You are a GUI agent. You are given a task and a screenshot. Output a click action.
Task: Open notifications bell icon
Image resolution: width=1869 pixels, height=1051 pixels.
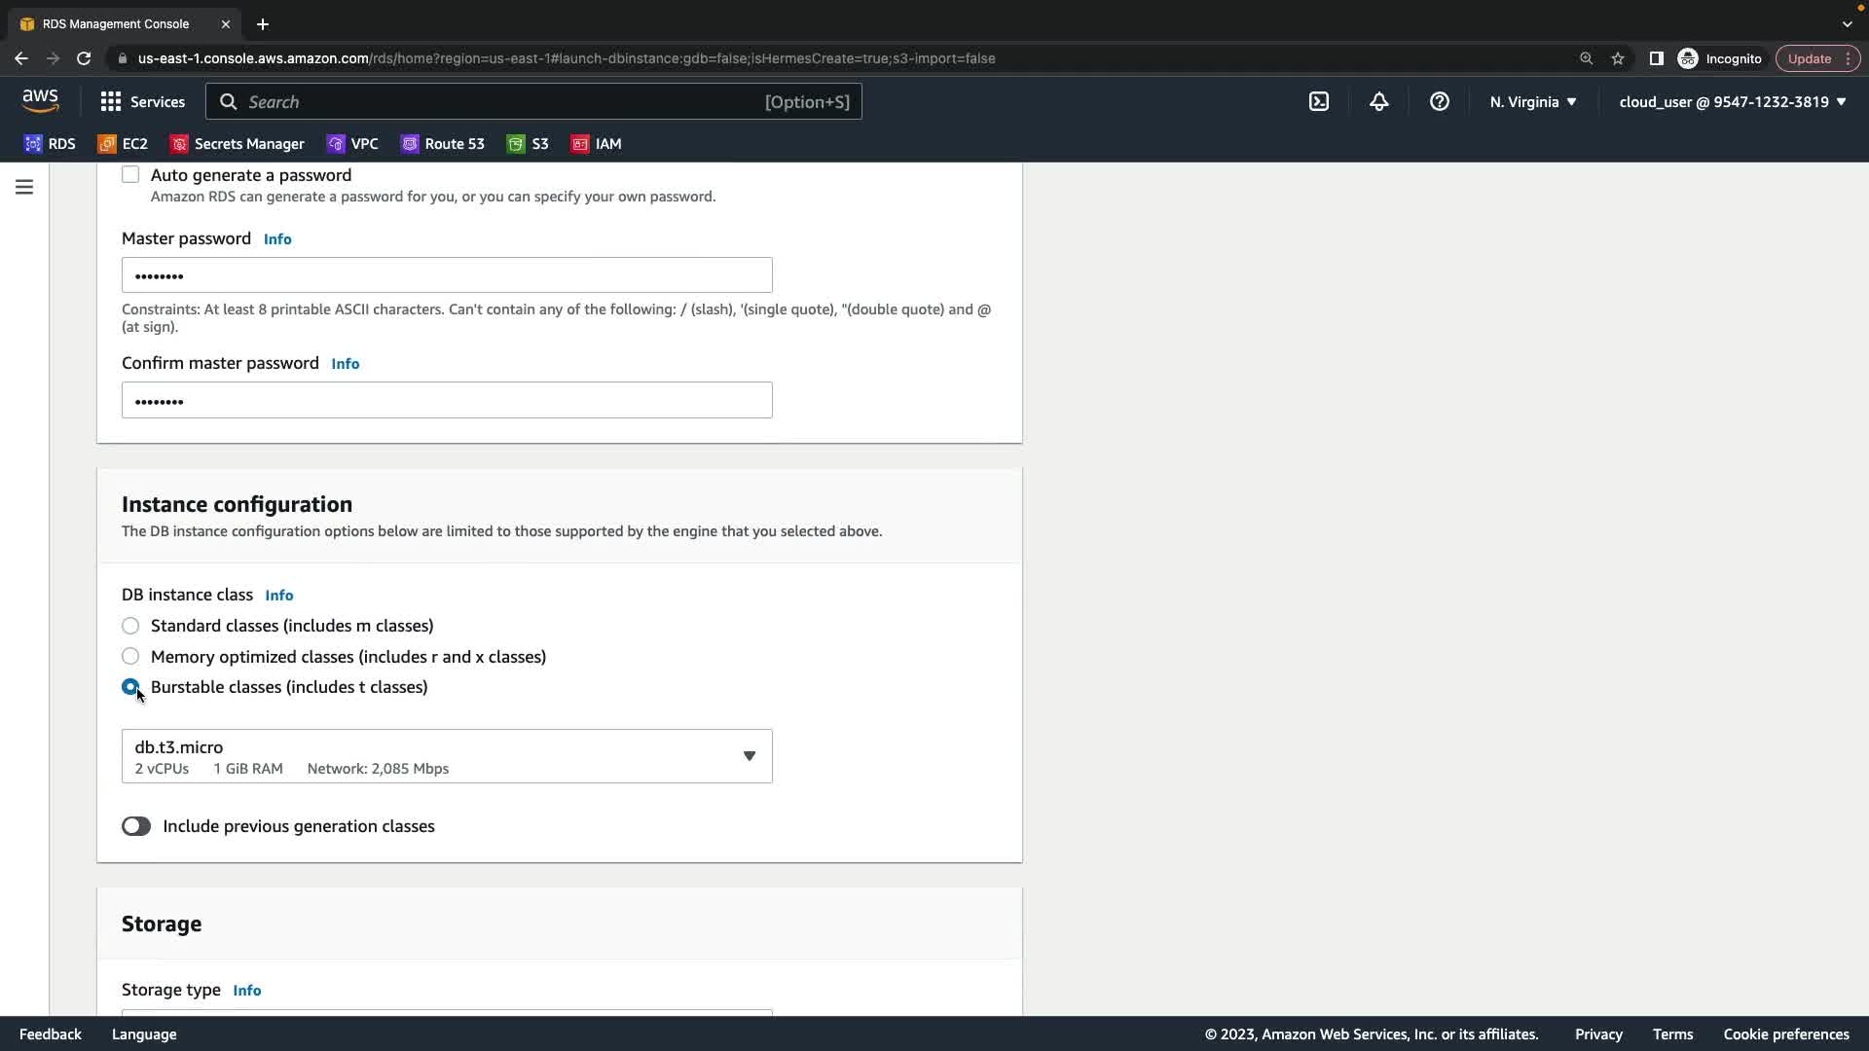point(1378,101)
